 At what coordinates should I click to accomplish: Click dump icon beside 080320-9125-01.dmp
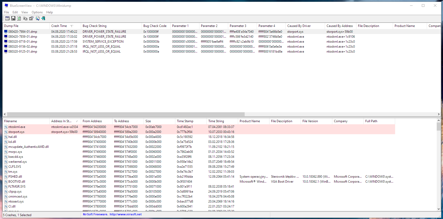coord(6,52)
